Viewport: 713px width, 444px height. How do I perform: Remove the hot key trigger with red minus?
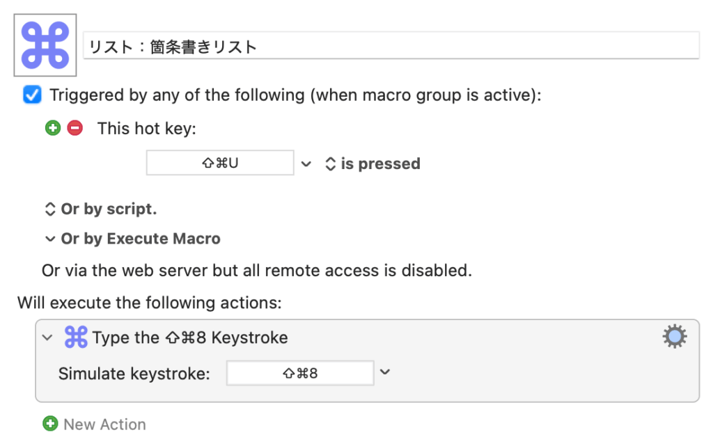pos(75,128)
